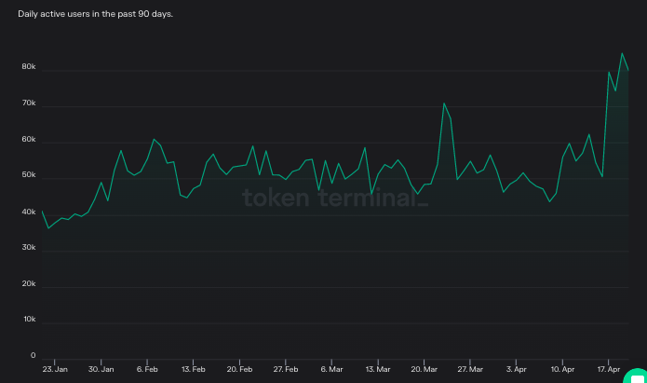Click the token terminal watermark logo
The image size is (647, 383).
pyautogui.click(x=335, y=198)
